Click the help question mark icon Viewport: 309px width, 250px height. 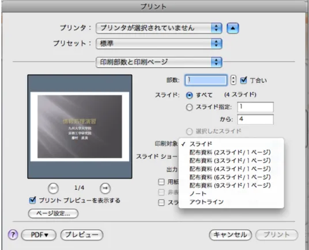13,234
